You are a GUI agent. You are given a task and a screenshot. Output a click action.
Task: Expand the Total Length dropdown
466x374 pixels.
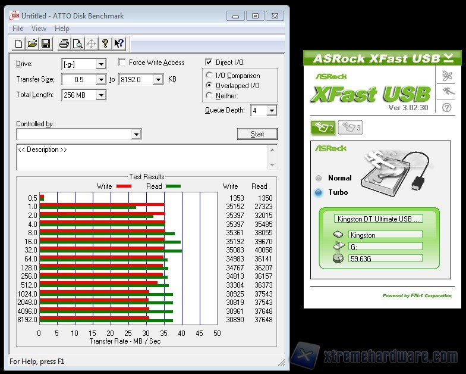101,95
